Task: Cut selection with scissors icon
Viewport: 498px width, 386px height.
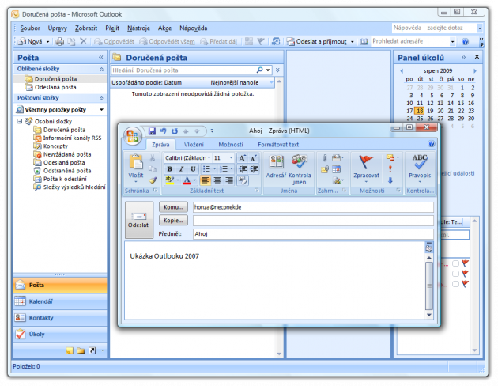Action: pyautogui.click(x=153, y=158)
